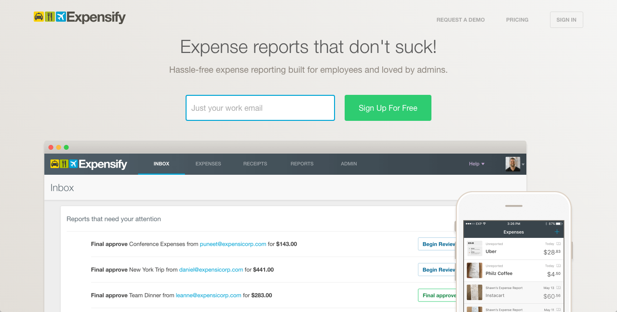617x312 pixels.
Task: Begin Review for New York Trip report
Action: coord(438,270)
